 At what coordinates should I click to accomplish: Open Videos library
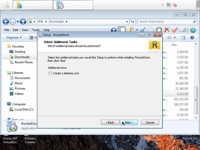(x=19, y=93)
